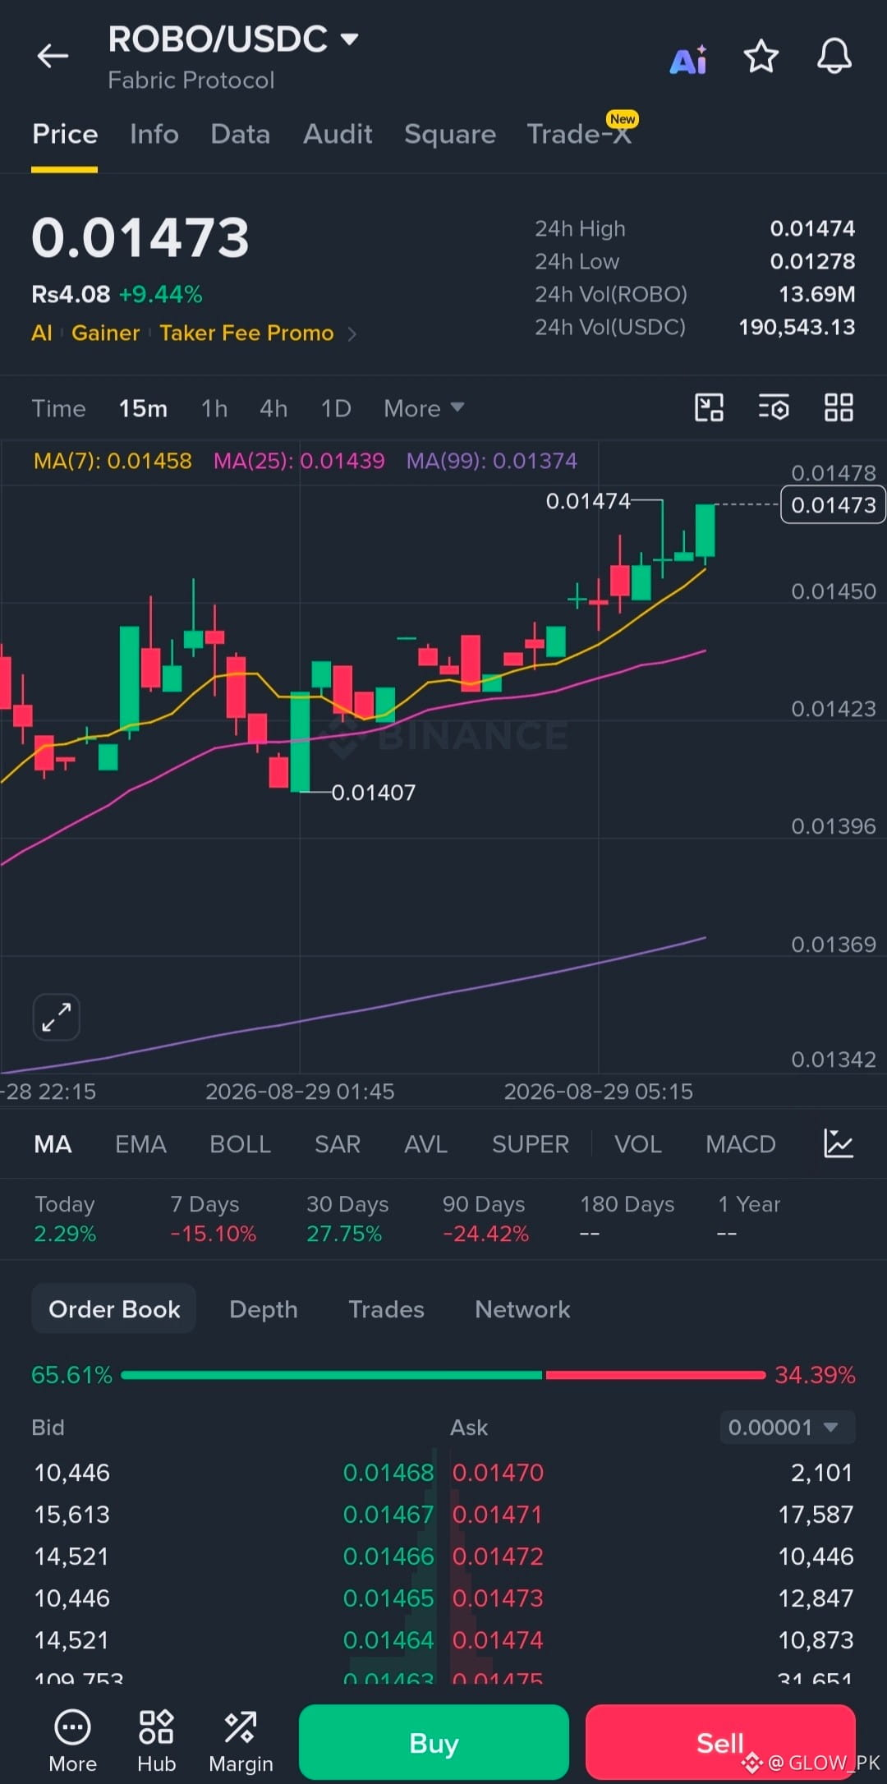Open tags chevron after Taker Fee Promo

pyautogui.click(x=352, y=333)
